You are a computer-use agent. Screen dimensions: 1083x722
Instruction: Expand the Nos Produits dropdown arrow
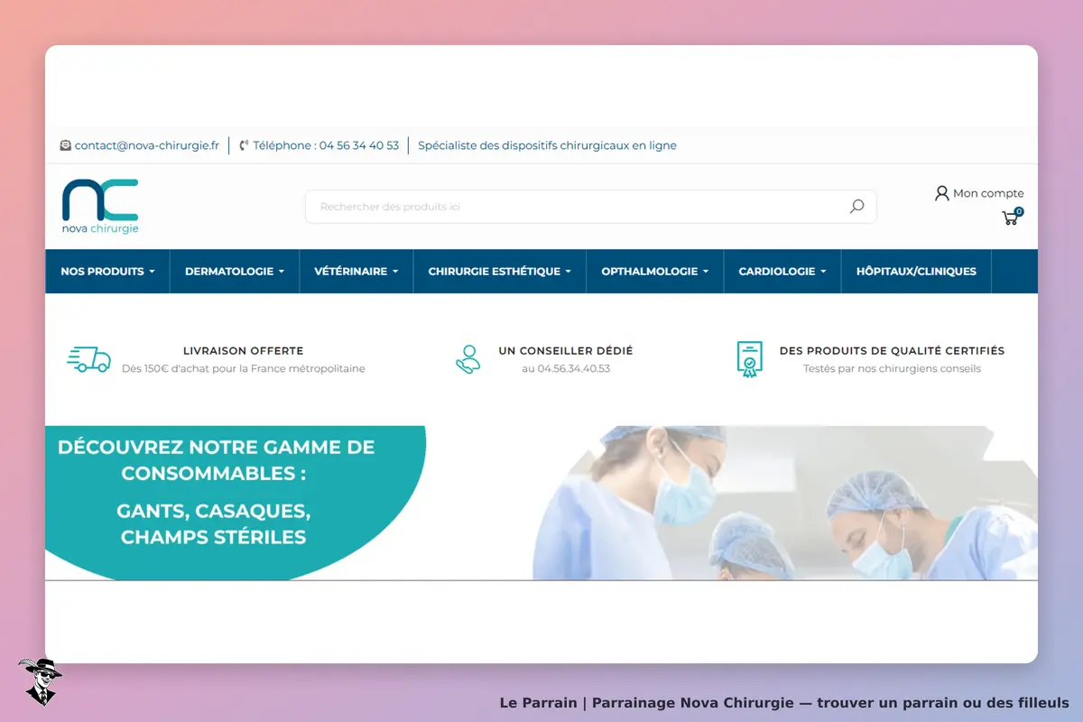152,272
